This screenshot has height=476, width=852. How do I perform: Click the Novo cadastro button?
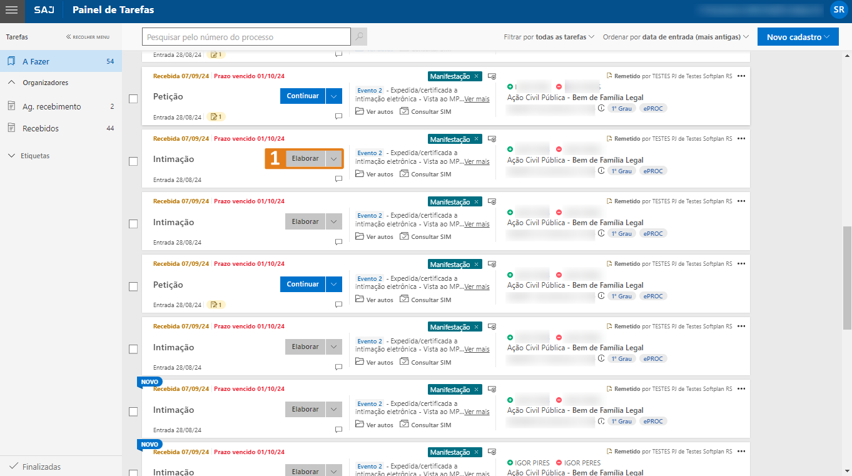(798, 37)
